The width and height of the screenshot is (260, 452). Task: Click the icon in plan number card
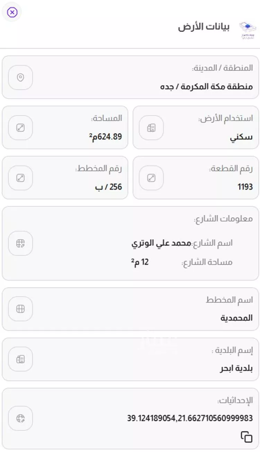click(x=20, y=178)
